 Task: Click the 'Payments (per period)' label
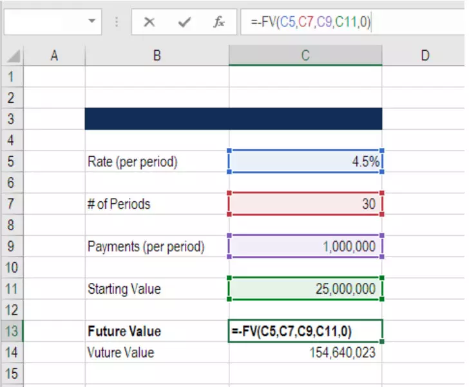click(146, 247)
